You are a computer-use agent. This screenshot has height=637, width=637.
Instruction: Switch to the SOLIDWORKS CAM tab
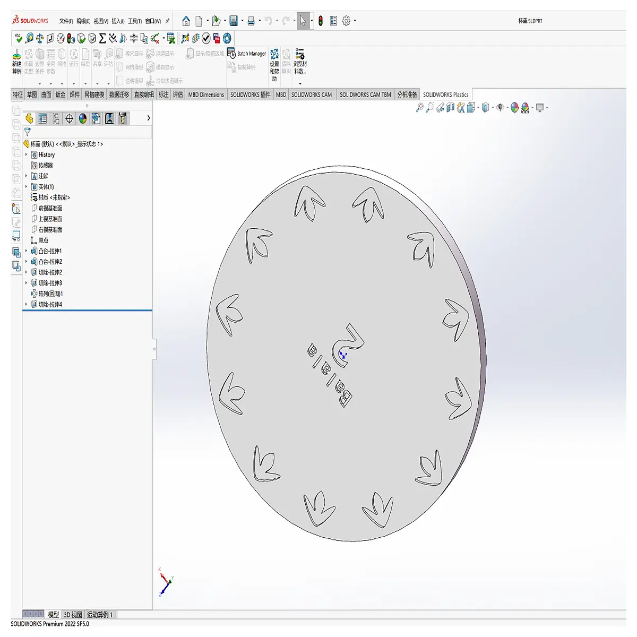pyautogui.click(x=311, y=94)
